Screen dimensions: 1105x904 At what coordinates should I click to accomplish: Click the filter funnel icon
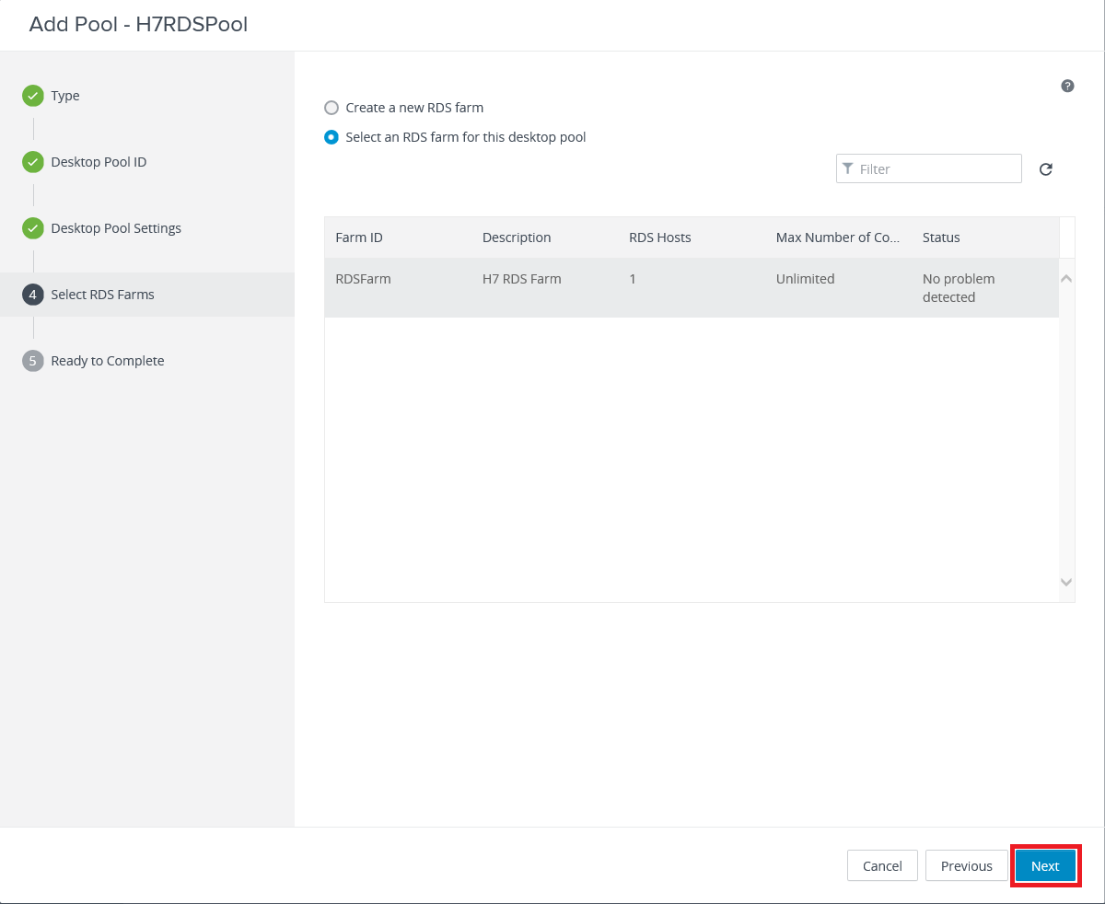[848, 169]
